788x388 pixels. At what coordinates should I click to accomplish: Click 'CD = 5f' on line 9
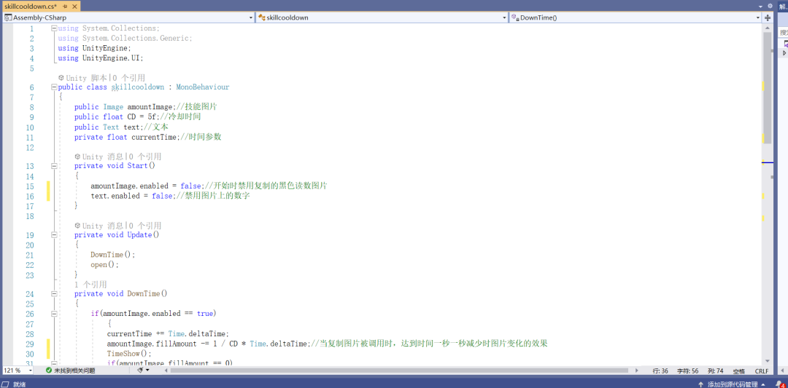(142, 116)
